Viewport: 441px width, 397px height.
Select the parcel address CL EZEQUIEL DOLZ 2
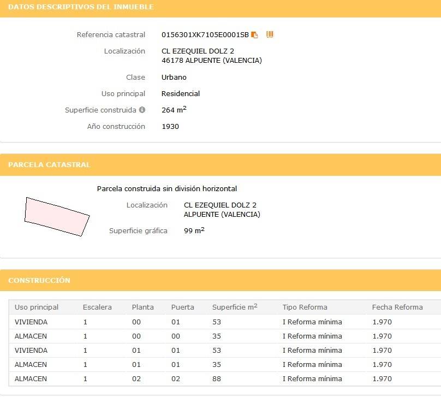pos(220,205)
